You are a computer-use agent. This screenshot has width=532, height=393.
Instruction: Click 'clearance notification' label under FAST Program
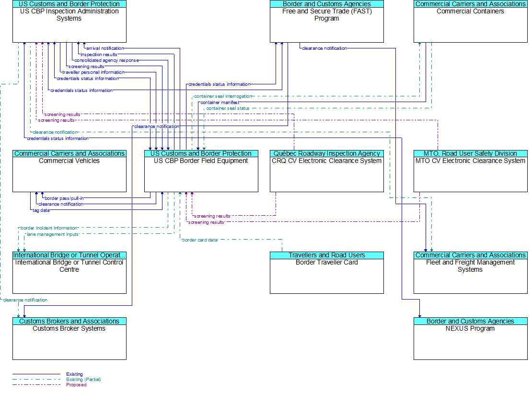pyautogui.click(x=324, y=48)
